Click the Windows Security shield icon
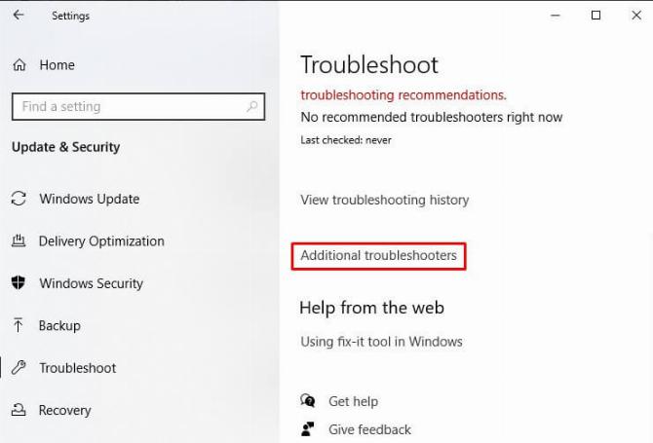This screenshot has height=443, width=653. [x=18, y=282]
